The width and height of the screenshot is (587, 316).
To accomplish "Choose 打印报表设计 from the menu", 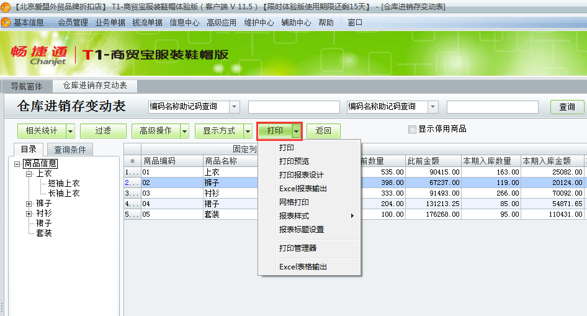I will point(309,175).
